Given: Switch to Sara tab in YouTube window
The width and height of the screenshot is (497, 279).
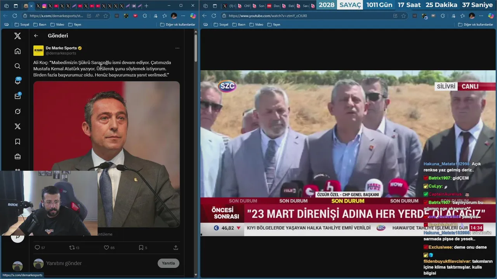Looking at the screenshot, I should coord(302,6).
